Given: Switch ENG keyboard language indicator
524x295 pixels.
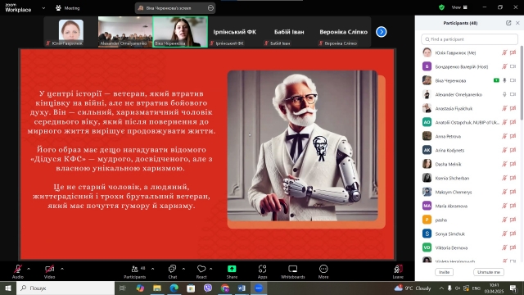Looking at the screenshot, I should tap(476, 288).
